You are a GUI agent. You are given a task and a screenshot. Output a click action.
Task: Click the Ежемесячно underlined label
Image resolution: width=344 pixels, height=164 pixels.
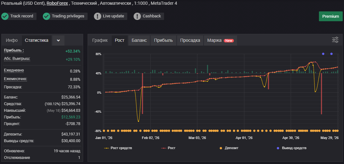click(16, 79)
